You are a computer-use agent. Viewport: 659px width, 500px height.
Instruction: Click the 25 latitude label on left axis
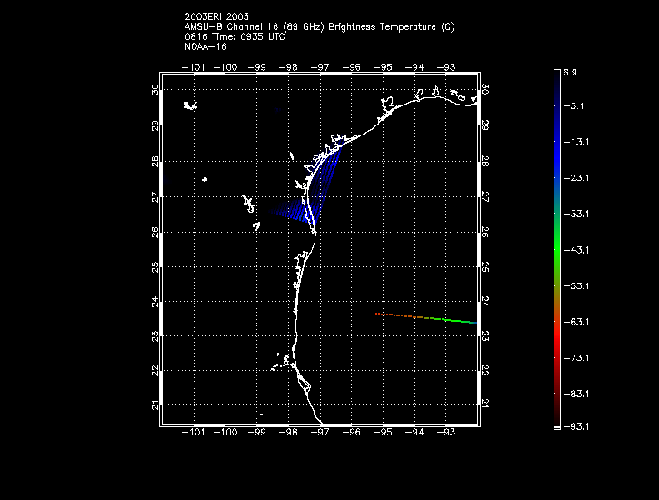tap(155, 266)
